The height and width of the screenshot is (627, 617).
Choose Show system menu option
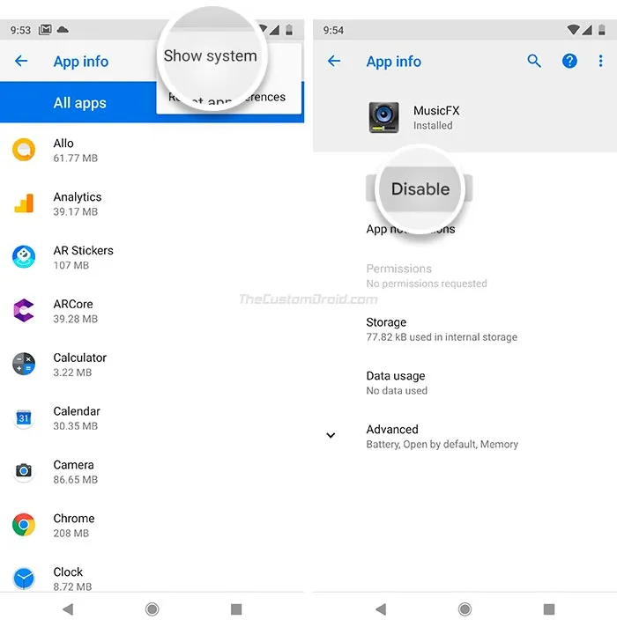[x=211, y=56]
